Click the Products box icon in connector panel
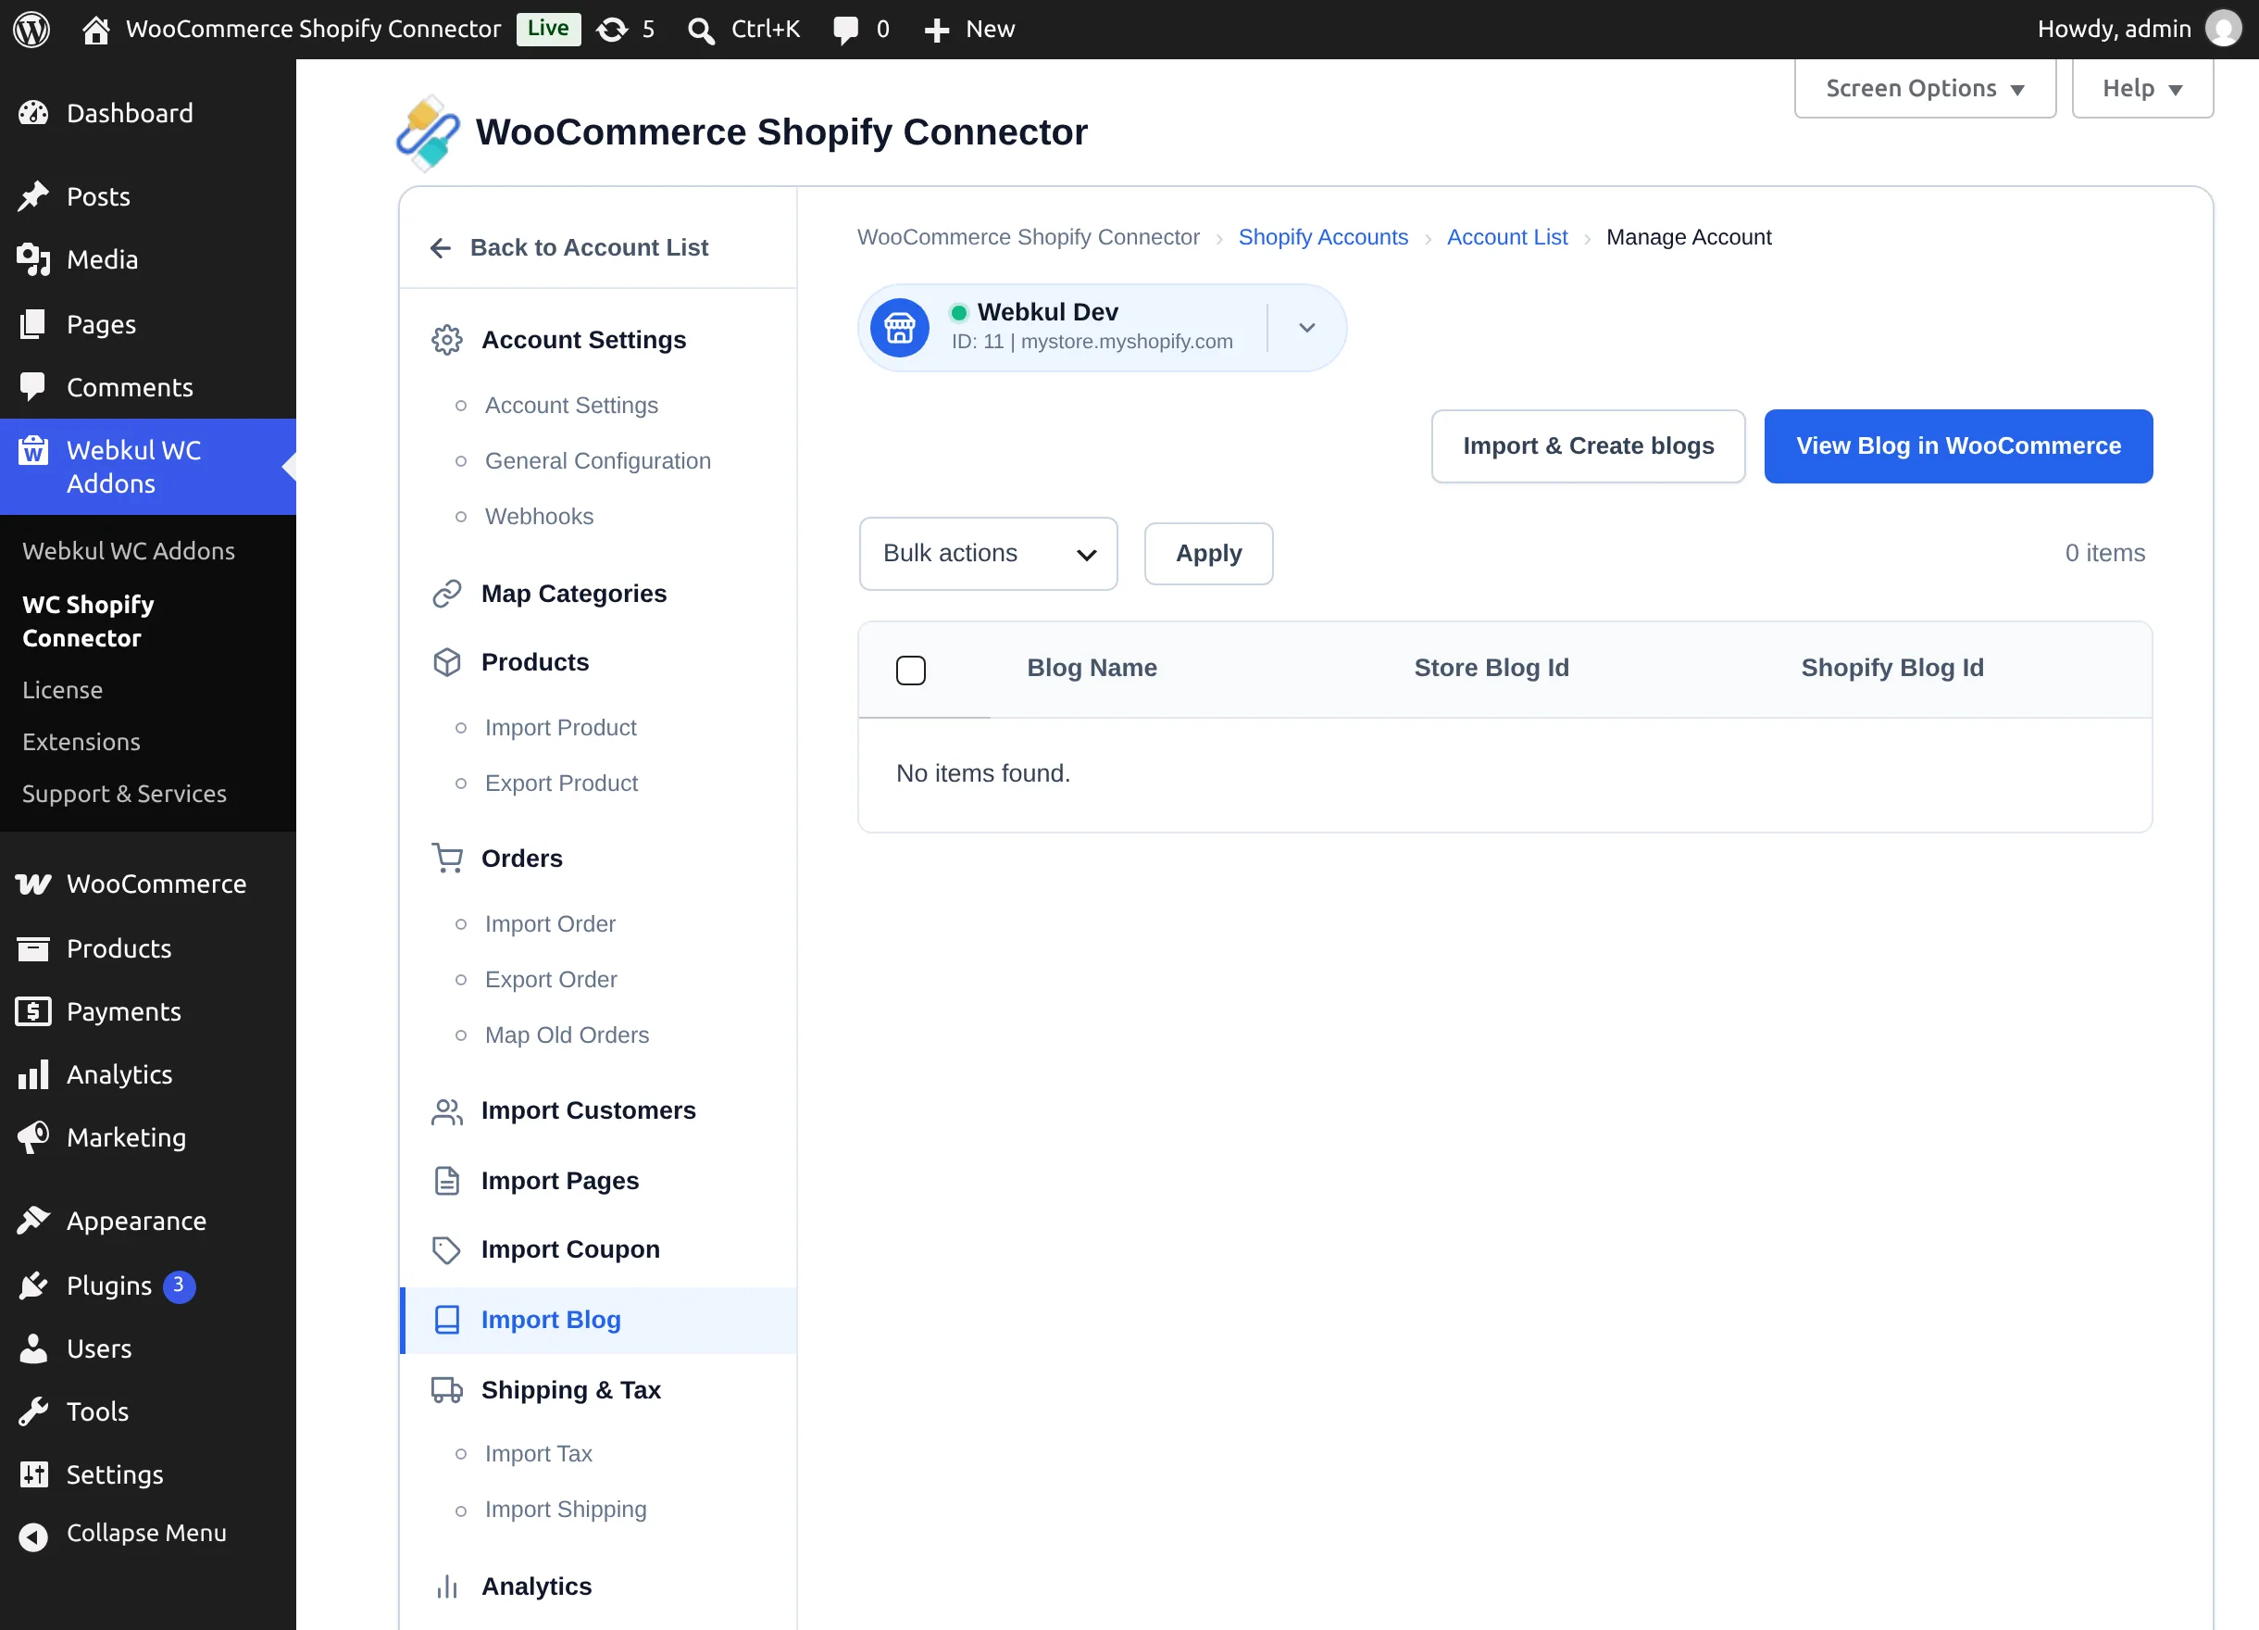This screenshot has width=2259, height=1630. coord(447,662)
